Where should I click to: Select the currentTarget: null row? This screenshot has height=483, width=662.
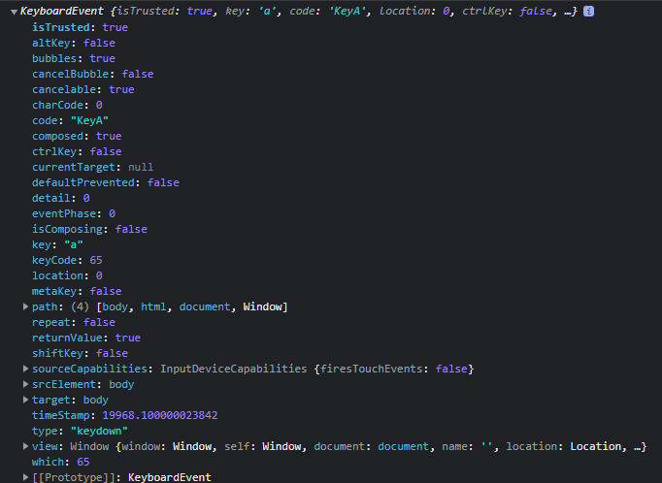(x=93, y=167)
